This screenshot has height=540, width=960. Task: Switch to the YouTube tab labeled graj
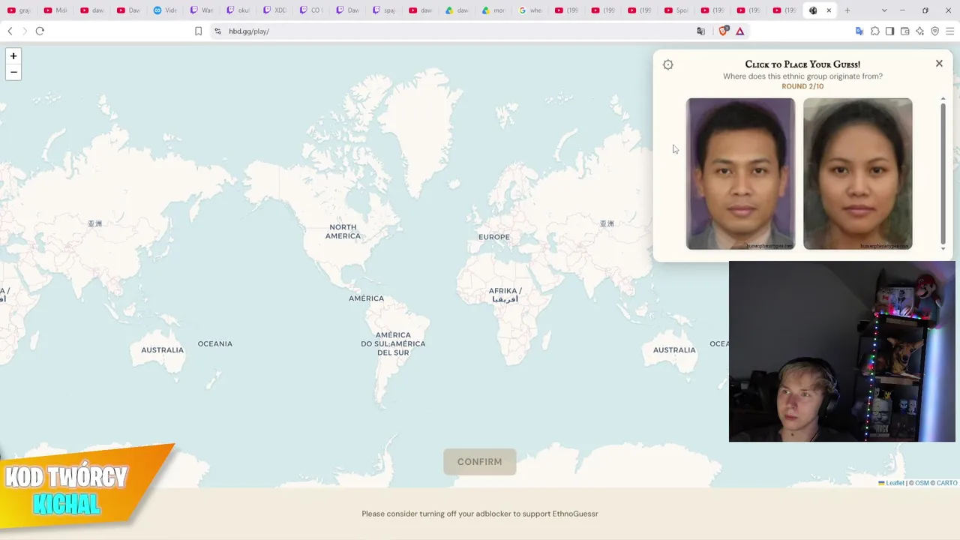(x=19, y=10)
